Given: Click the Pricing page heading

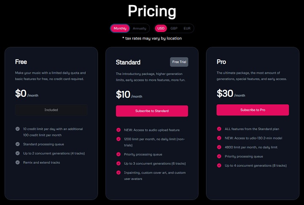Looking at the screenshot, I should pos(152,11).
